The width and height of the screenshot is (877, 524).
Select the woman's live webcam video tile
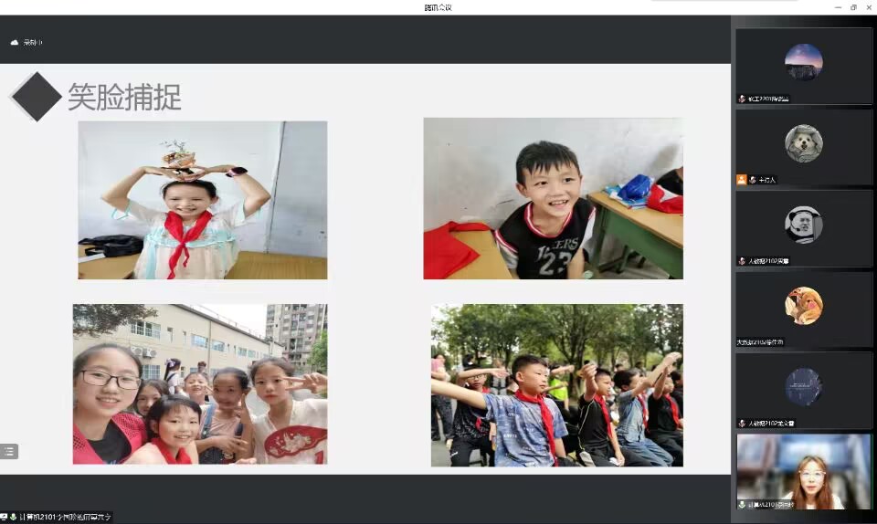point(803,470)
